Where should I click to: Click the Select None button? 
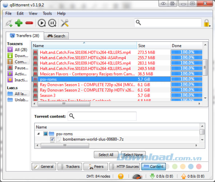(x=133, y=155)
